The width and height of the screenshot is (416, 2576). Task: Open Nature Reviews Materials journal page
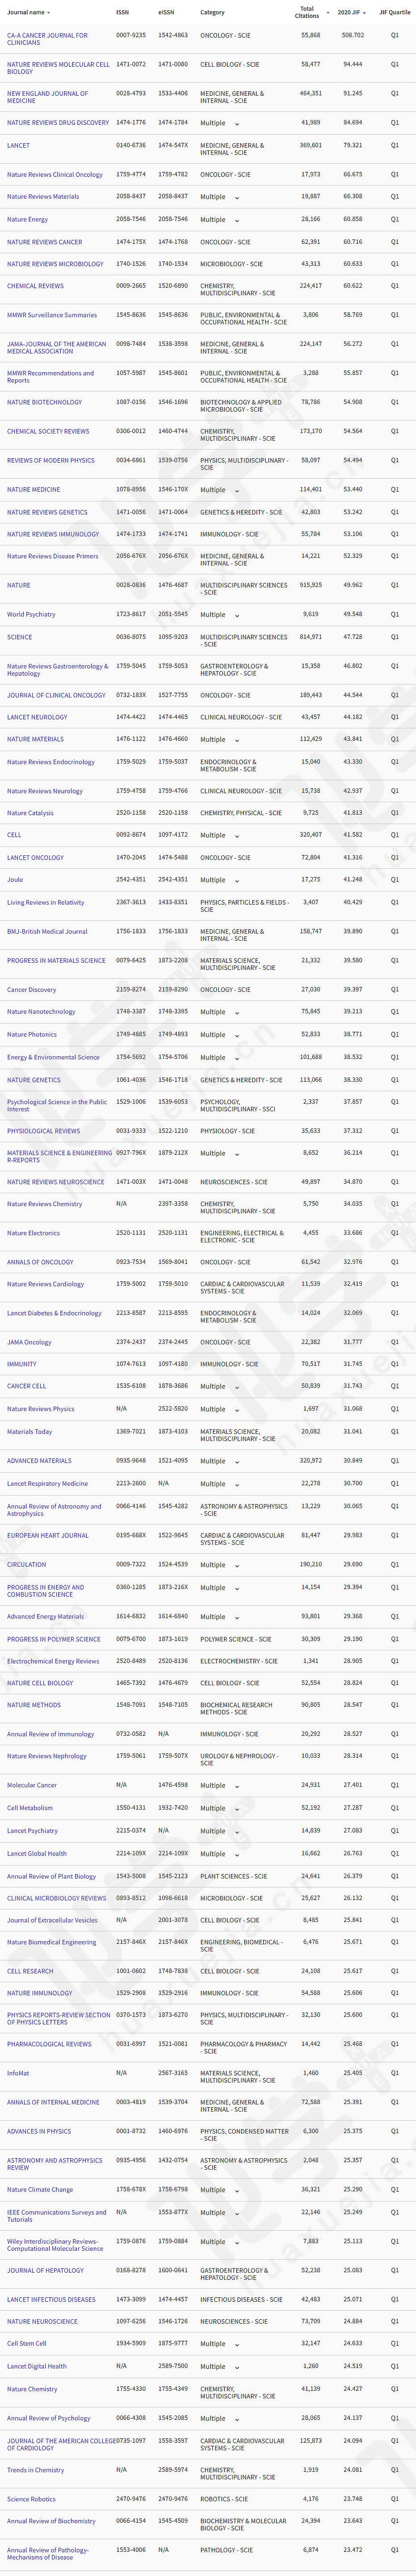43,197
